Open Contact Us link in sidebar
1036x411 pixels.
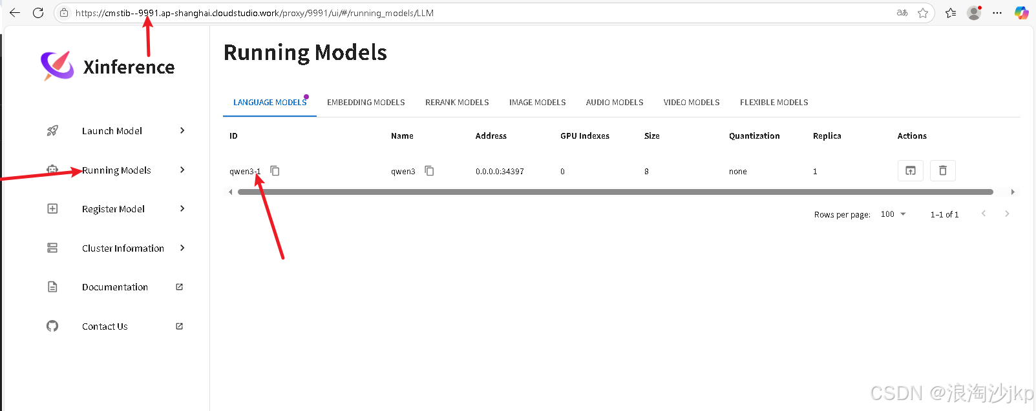(105, 326)
